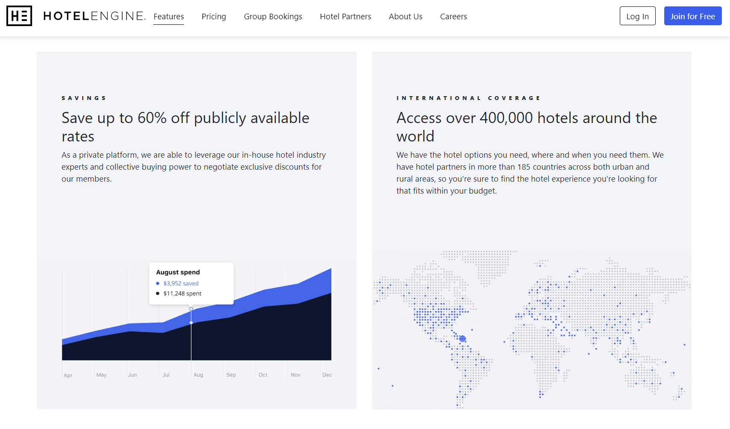Viewport: 730px width, 429px height.
Task: Click the blue saved dot in tooltip
Action: point(158,284)
